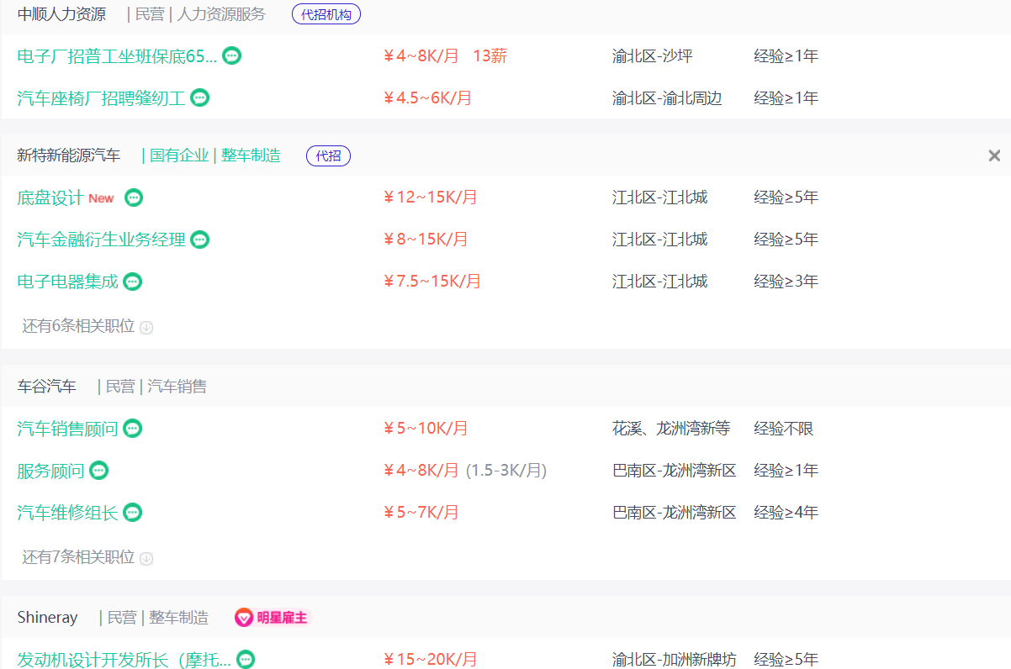Expand 还有7条相关职位 list
The image size is (1011, 669).
(x=87, y=558)
